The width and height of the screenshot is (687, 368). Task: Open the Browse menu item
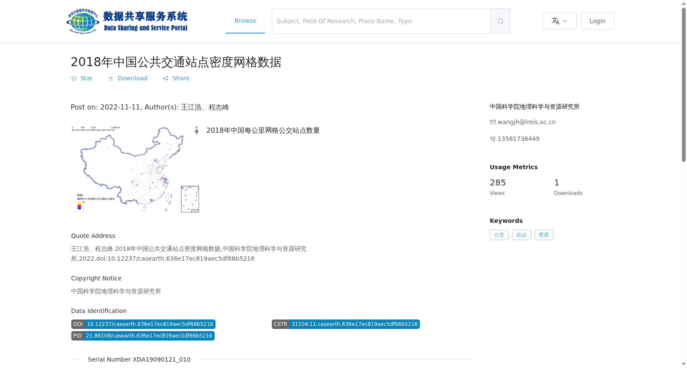[245, 21]
